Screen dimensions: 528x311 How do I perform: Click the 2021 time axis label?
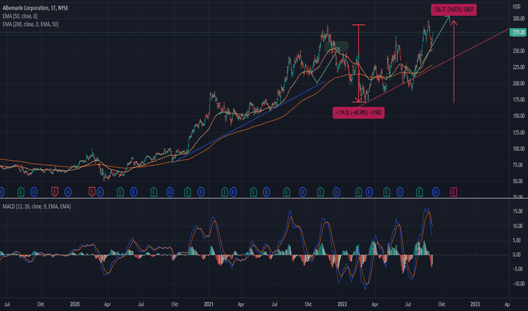tap(209, 304)
